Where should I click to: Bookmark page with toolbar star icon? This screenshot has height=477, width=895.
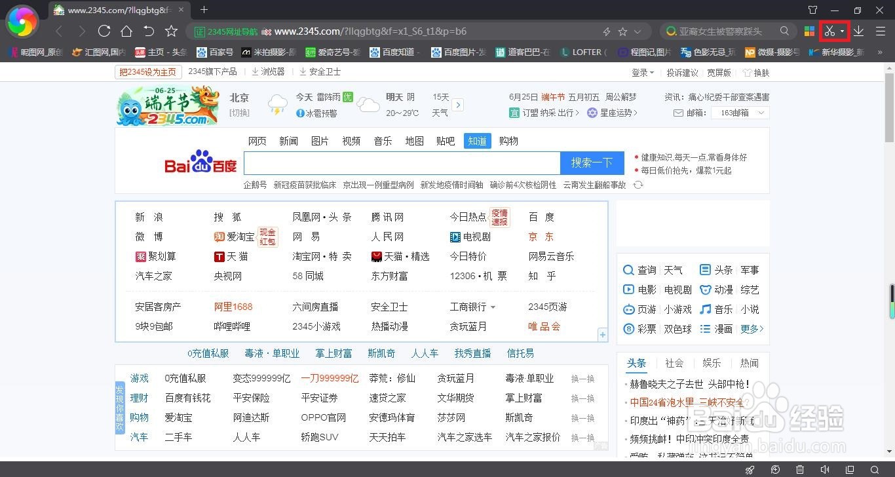click(171, 31)
